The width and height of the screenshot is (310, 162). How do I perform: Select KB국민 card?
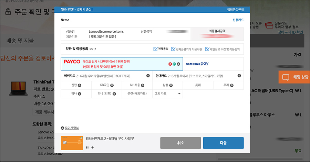[107, 85]
